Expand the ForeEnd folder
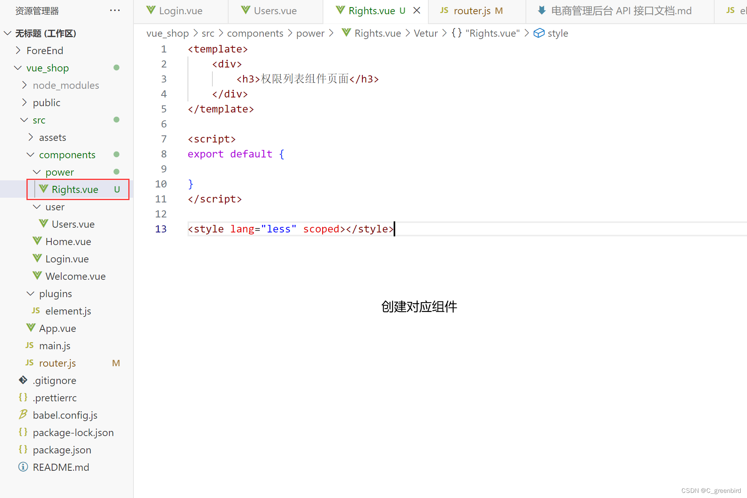The height and width of the screenshot is (498, 747). tap(18, 51)
